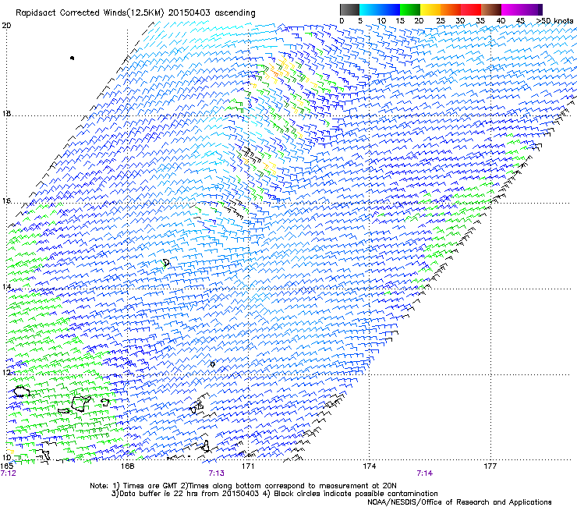Click the purple 7:12 time label
This screenshot has width=577, height=507.
(9, 473)
